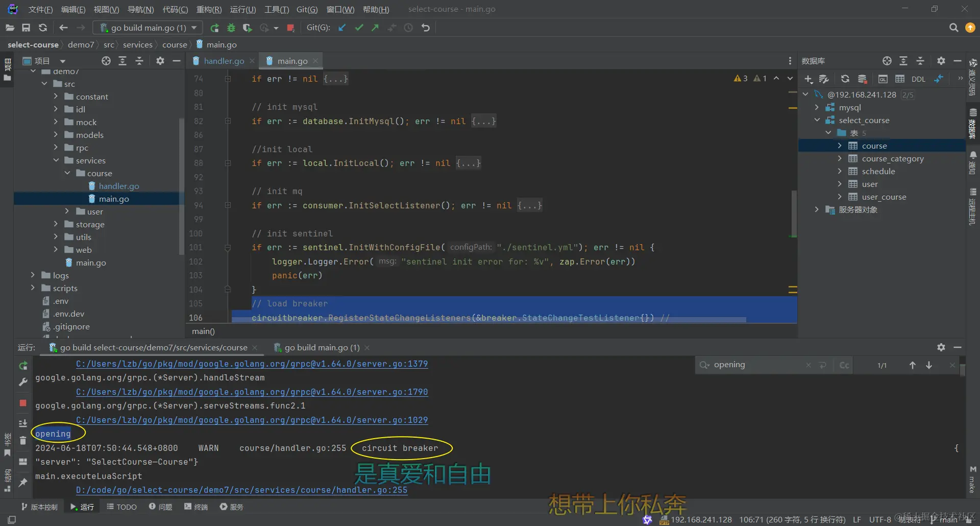Rerun process in the run panel
The image size is (980, 526).
point(23,366)
